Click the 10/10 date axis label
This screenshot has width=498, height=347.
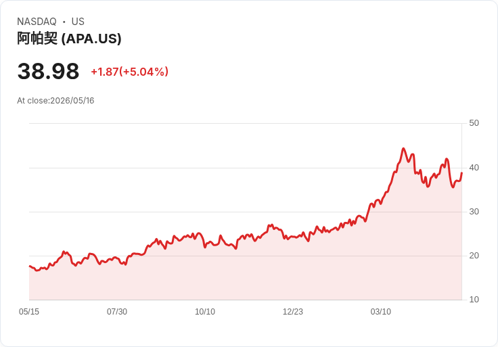pyautogui.click(x=205, y=312)
